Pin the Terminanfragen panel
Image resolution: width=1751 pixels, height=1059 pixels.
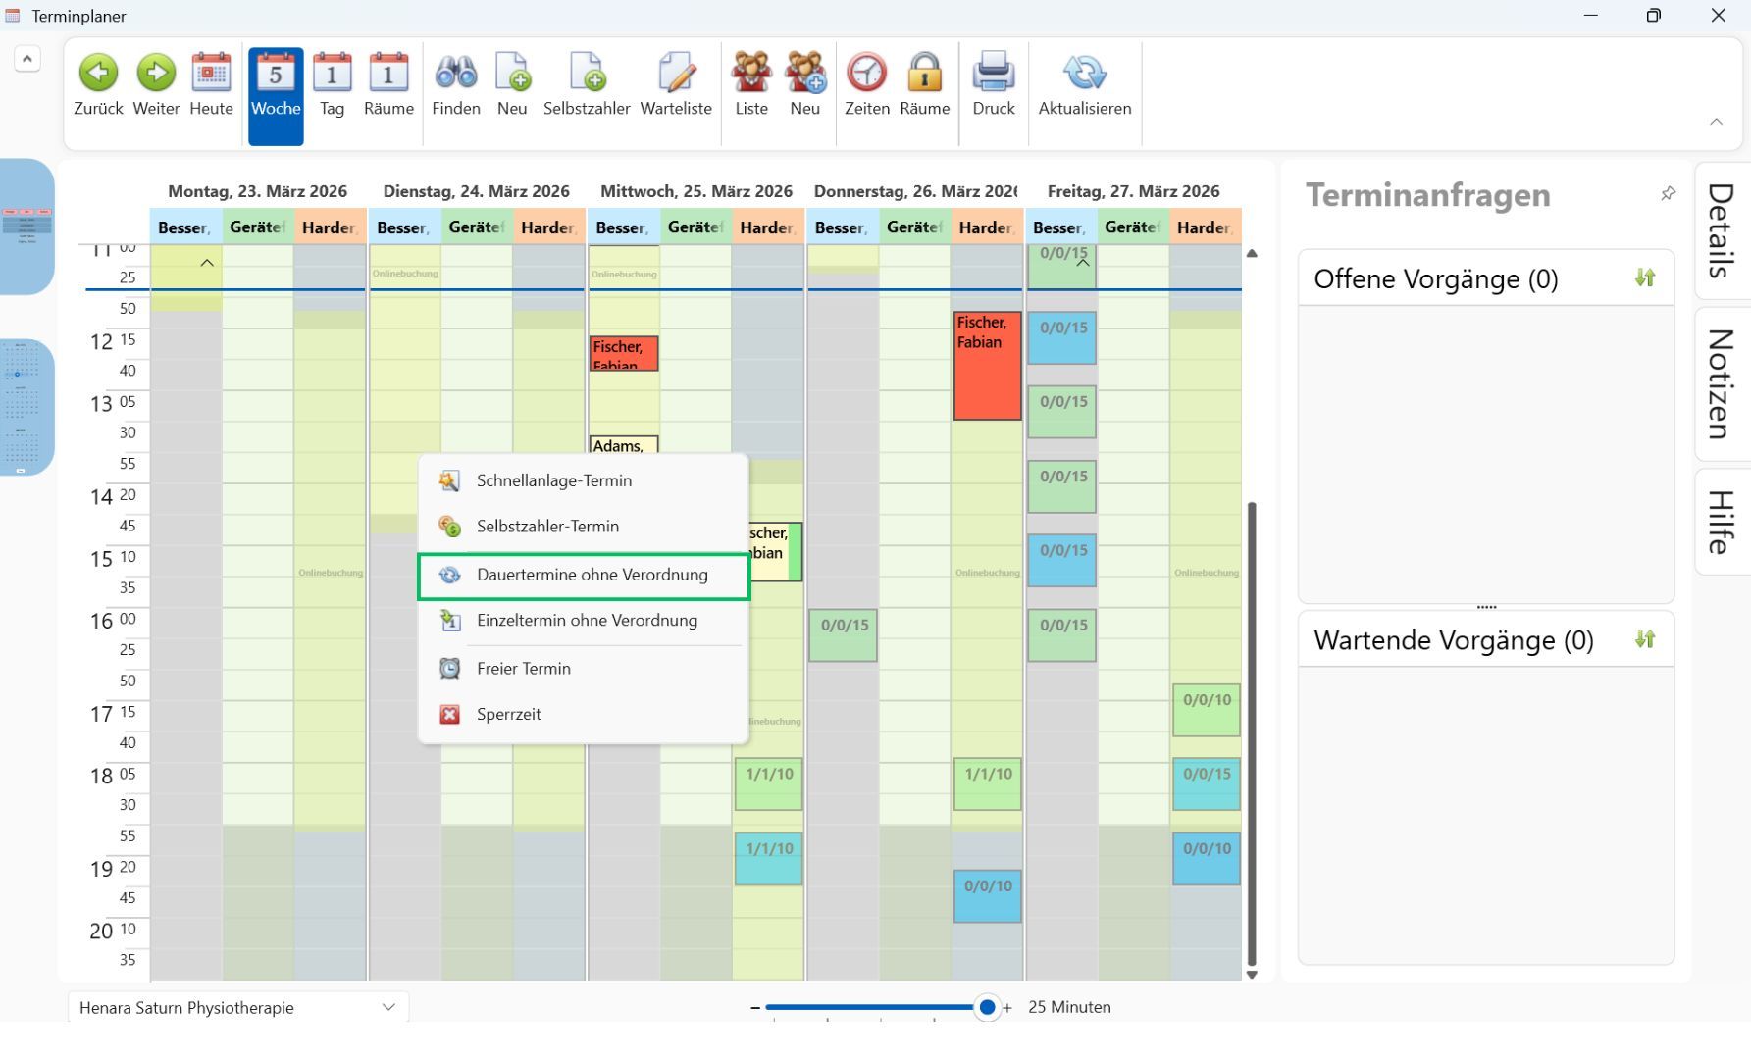(1668, 194)
